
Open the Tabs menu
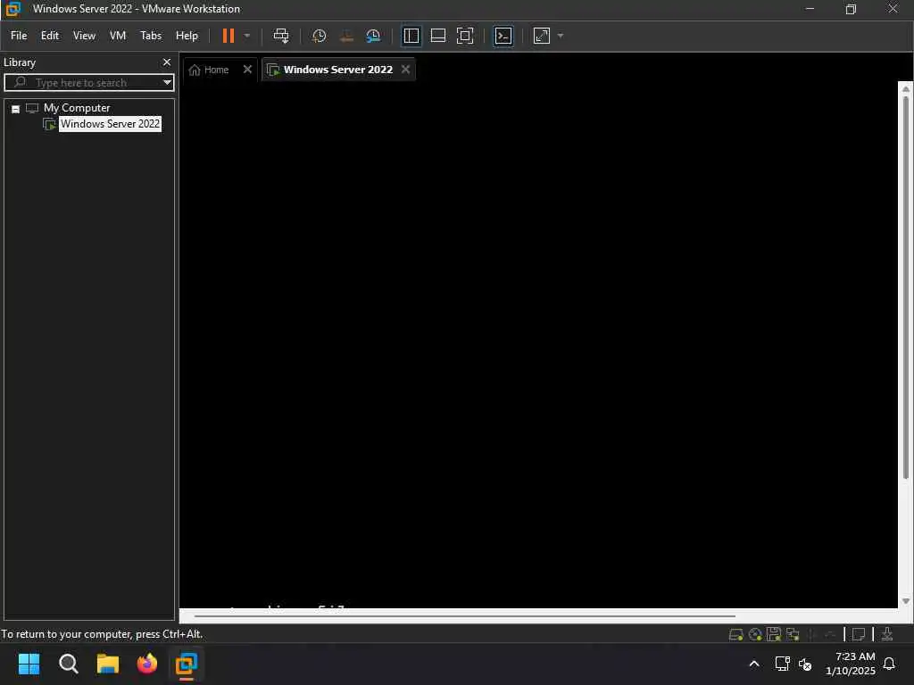[x=150, y=36]
